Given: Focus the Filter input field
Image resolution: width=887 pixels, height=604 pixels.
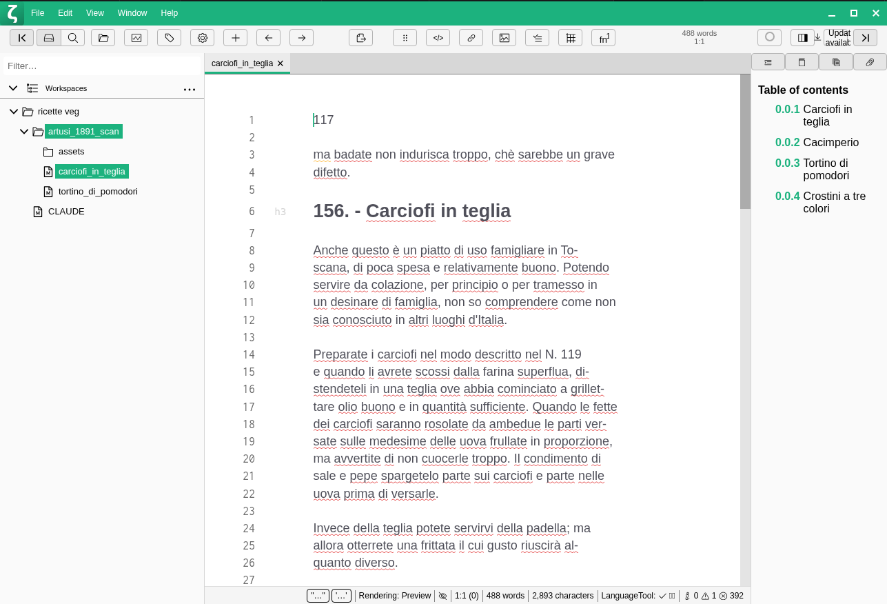Looking at the screenshot, I should [102, 66].
